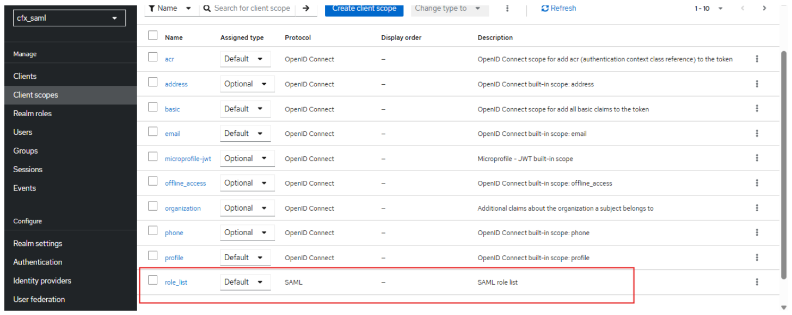792x315 pixels.
Task: Open kebab menu for acr row
Action: click(x=757, y=59)
